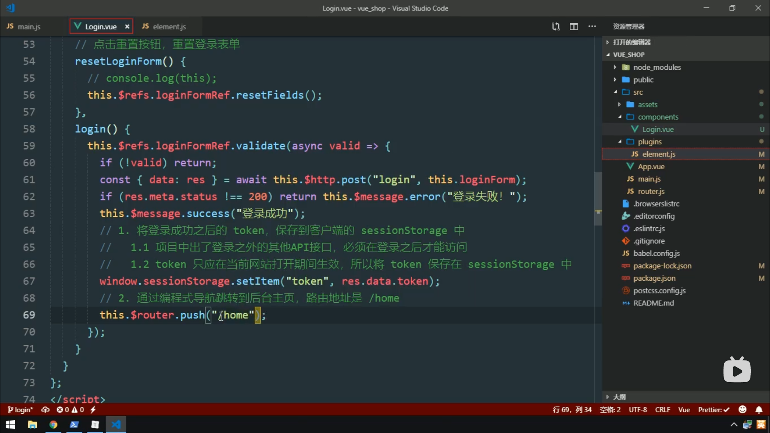Click the feedback smiley icon
Viewport: 770px width, 433px height.
tap(742, 409)
